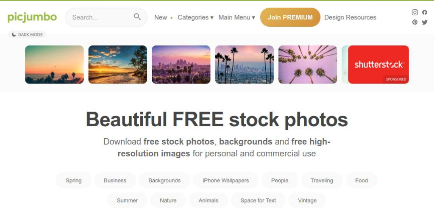Click the search magnifier icon
The width and height of the screenshot is (434, 217).
point(137,17)
